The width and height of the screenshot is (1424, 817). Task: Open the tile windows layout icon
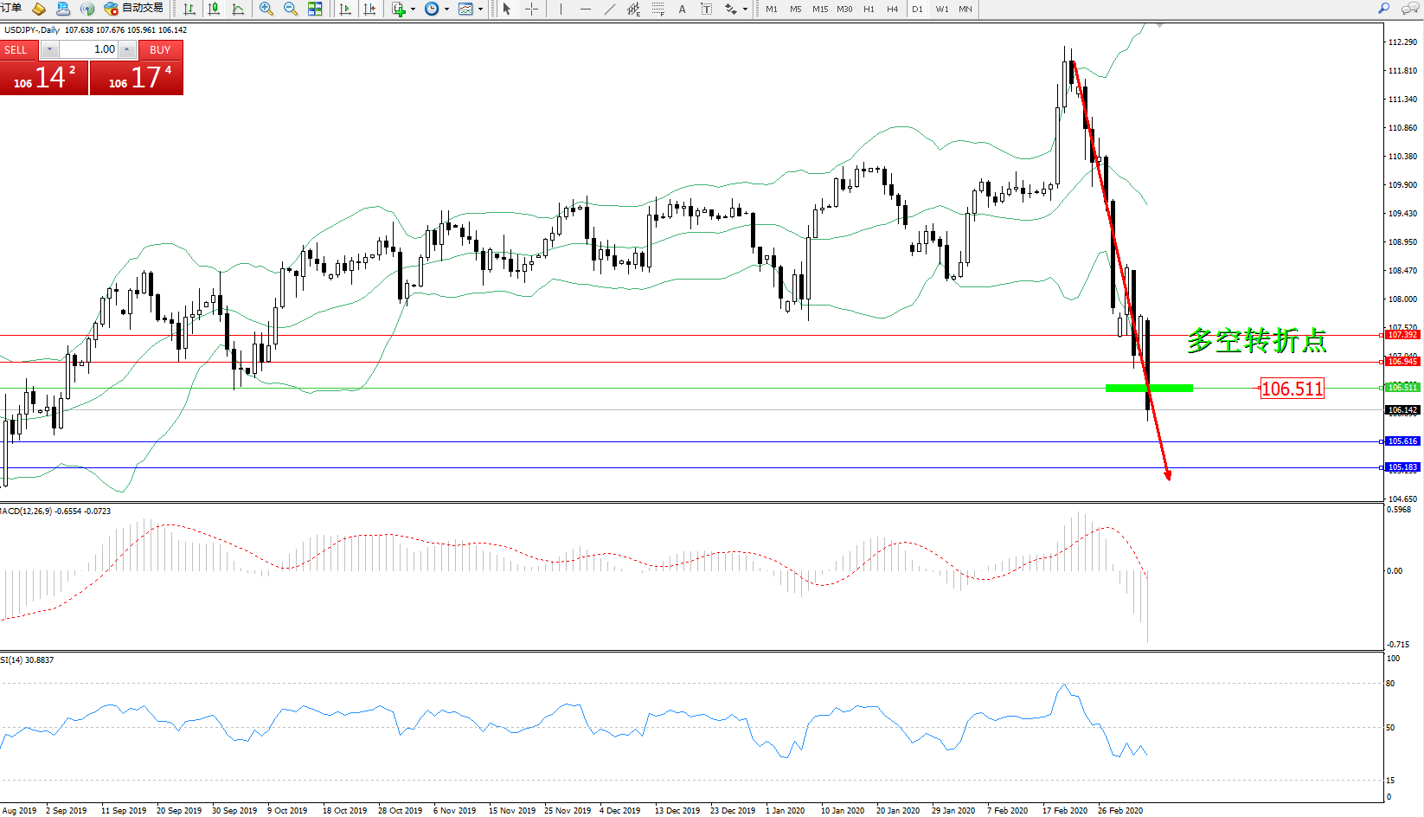point(315,9)
